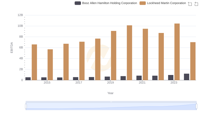Select Lockheed Martin bar between 2021 and 2023
201x116 pixels.
pyautogui.click(x=161, y=57)
